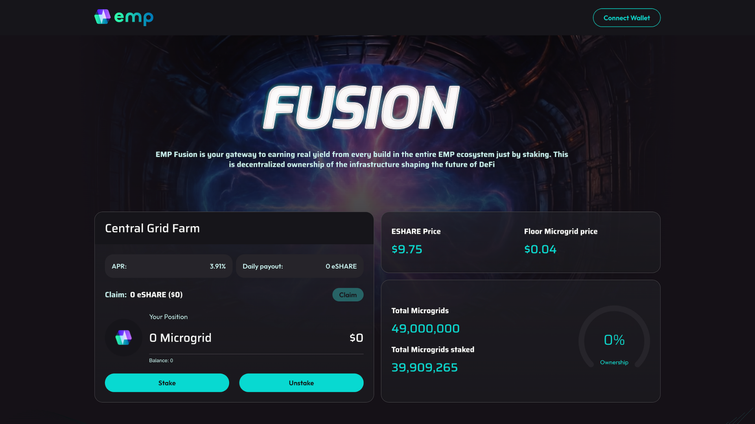Image resolution: width=755 pixels, height=424 pixels.
Task: Click the emp wordmark text logo
Action: (x=134, y=18)
